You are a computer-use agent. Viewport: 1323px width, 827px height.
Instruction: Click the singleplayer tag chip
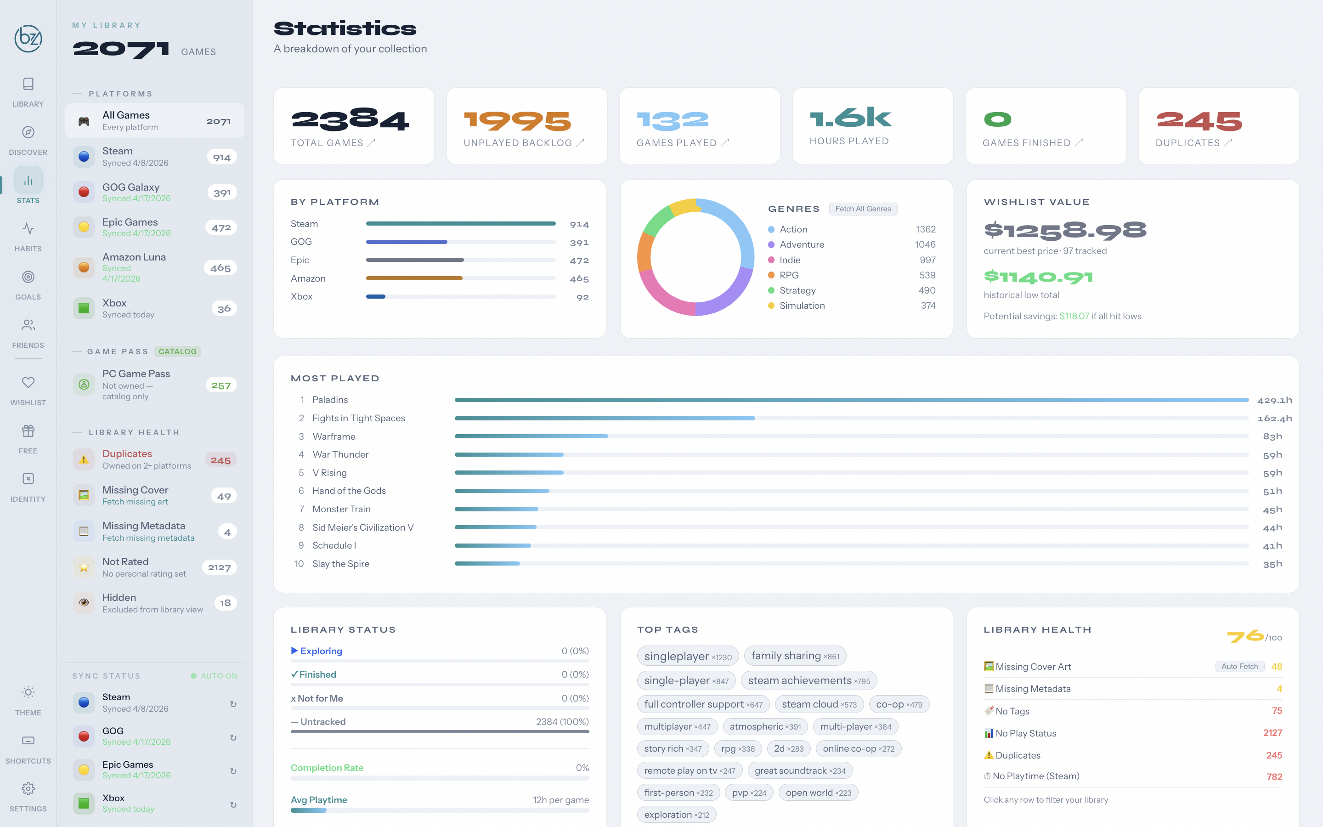point(688,657)
